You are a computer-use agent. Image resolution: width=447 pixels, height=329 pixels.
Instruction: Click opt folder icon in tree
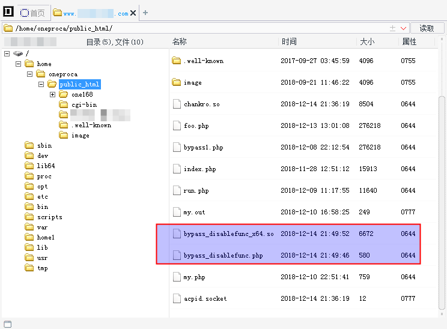[29, 186]
